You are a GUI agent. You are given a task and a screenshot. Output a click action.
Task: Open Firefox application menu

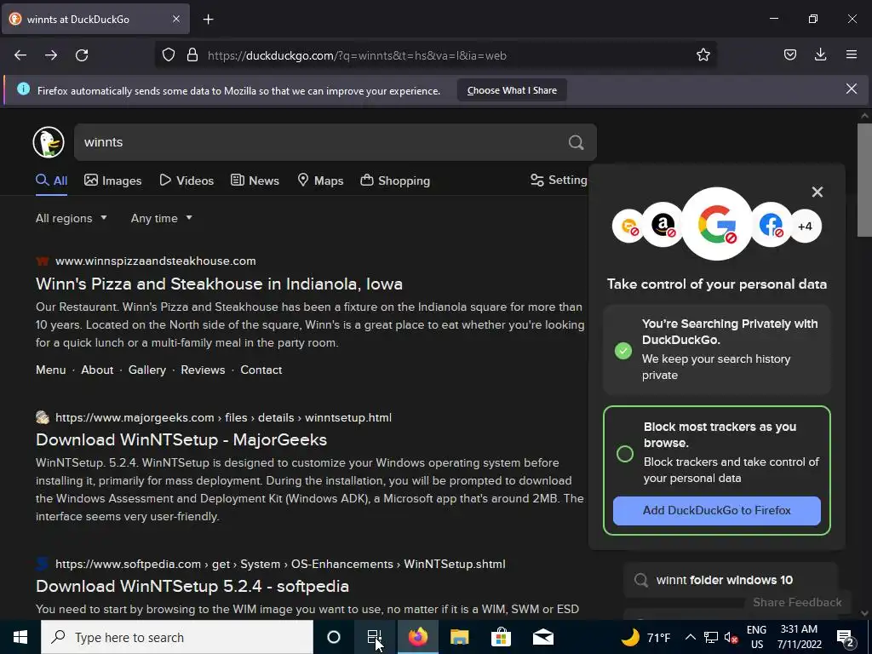(852, 54)
